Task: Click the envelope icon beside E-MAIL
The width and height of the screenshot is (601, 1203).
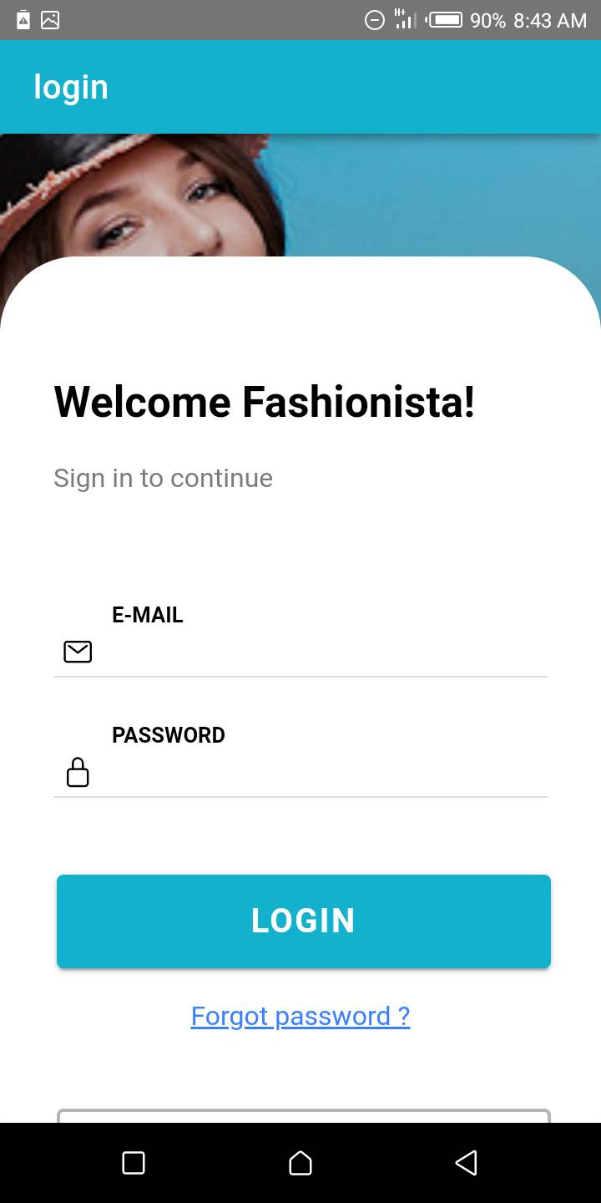Action: [x=78, y=652]
